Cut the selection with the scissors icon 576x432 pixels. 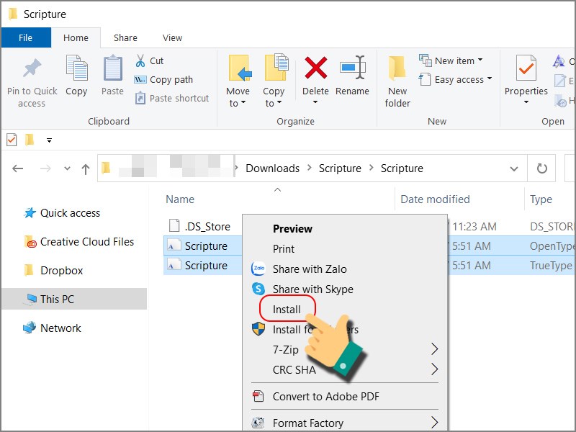(140, 60)
